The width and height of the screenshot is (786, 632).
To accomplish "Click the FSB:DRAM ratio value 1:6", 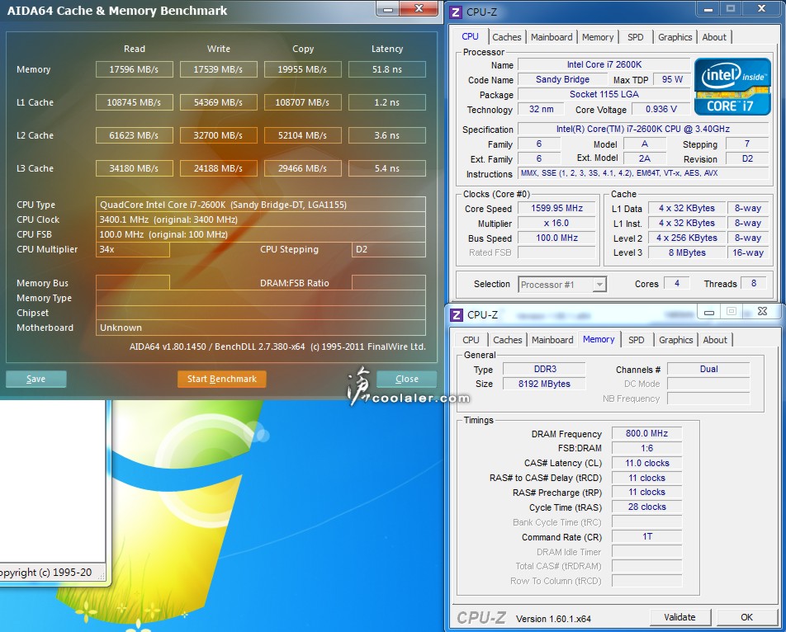I will 646,449.
